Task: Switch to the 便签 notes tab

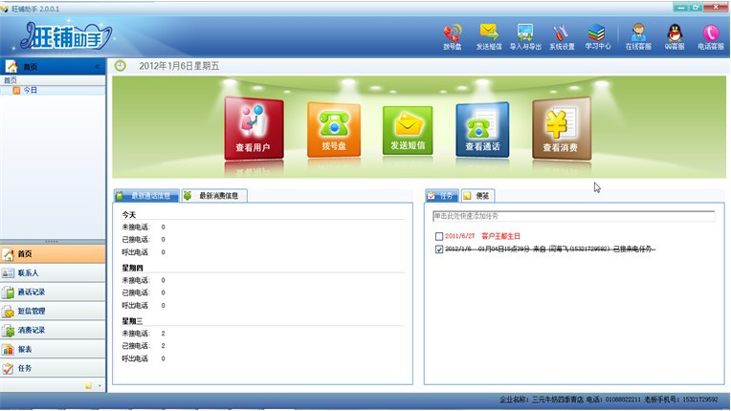Action: click(479, 196)
